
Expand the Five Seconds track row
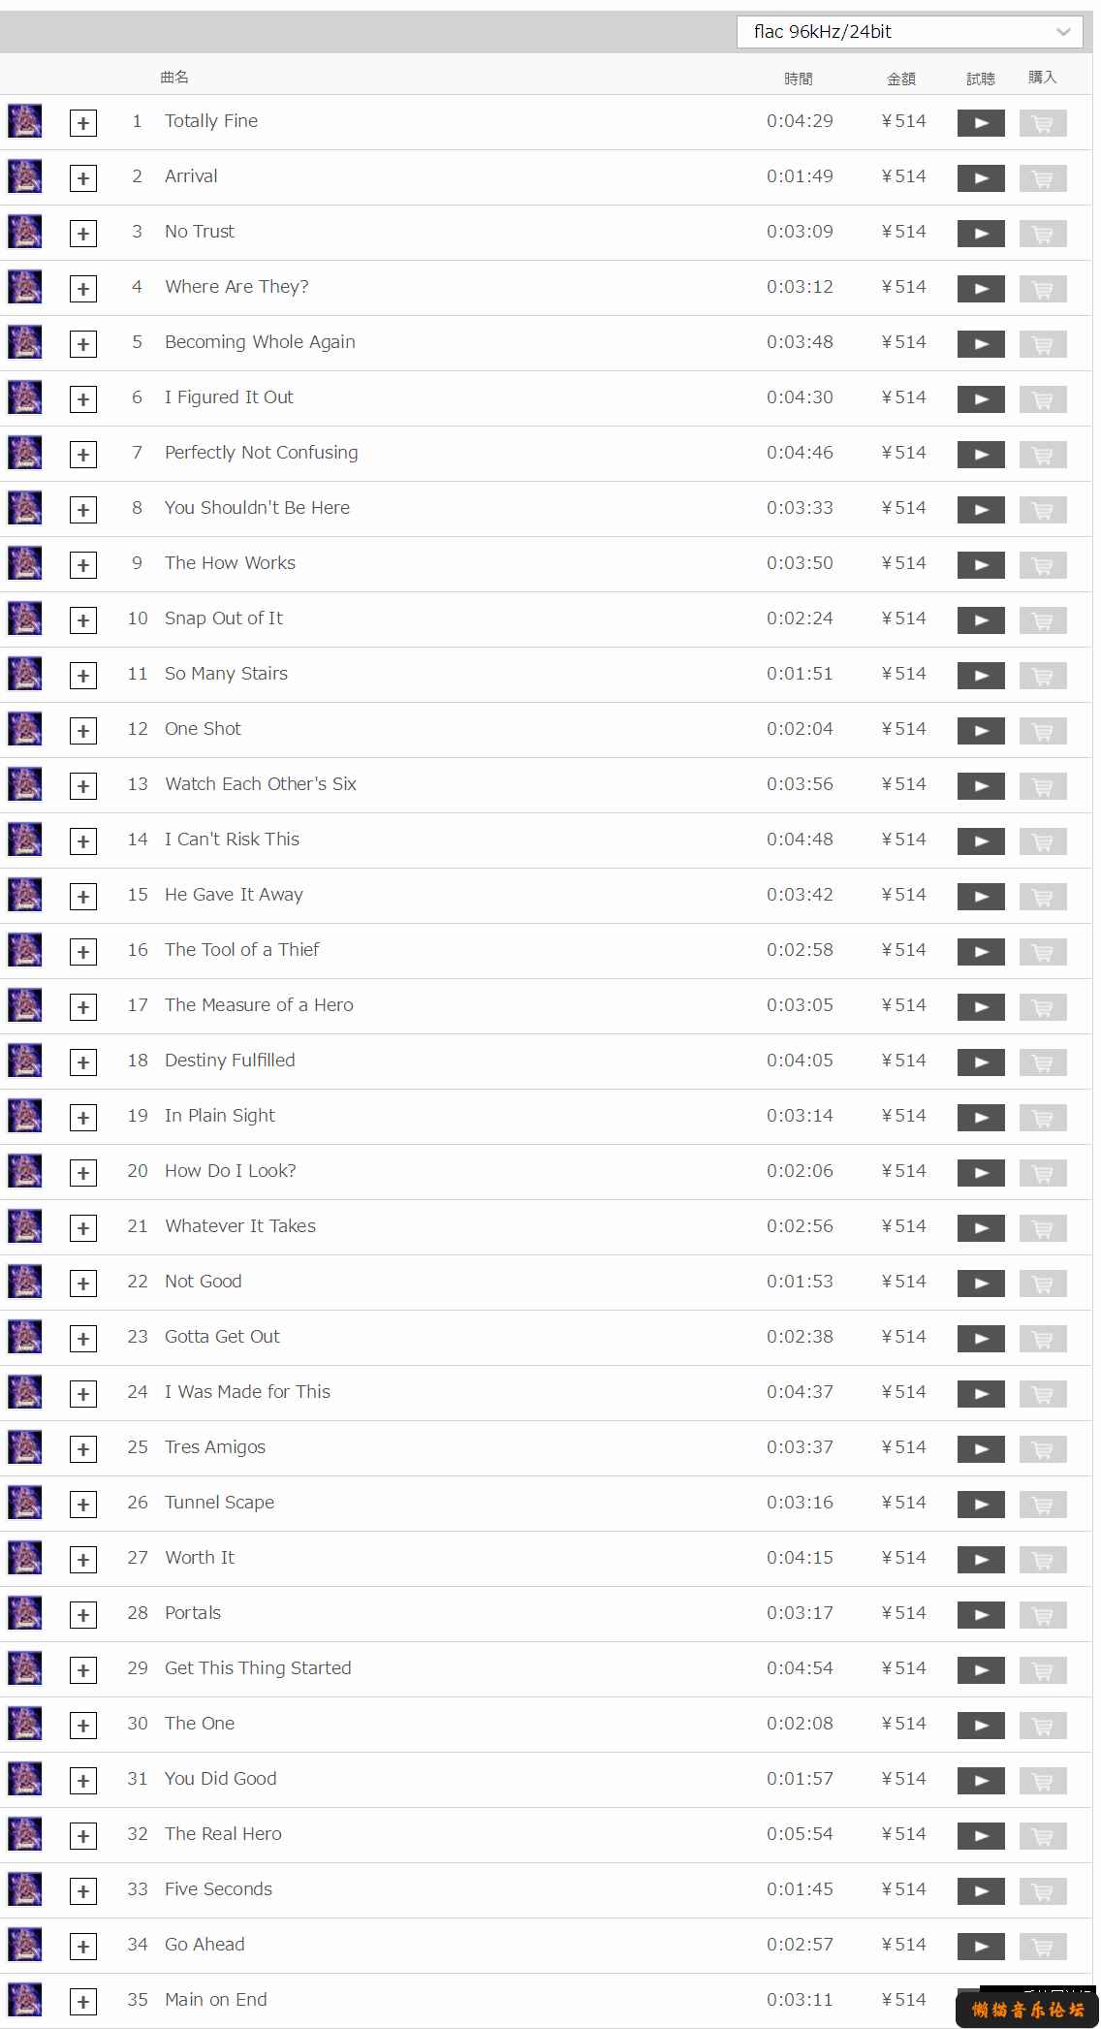point(83,1891)
